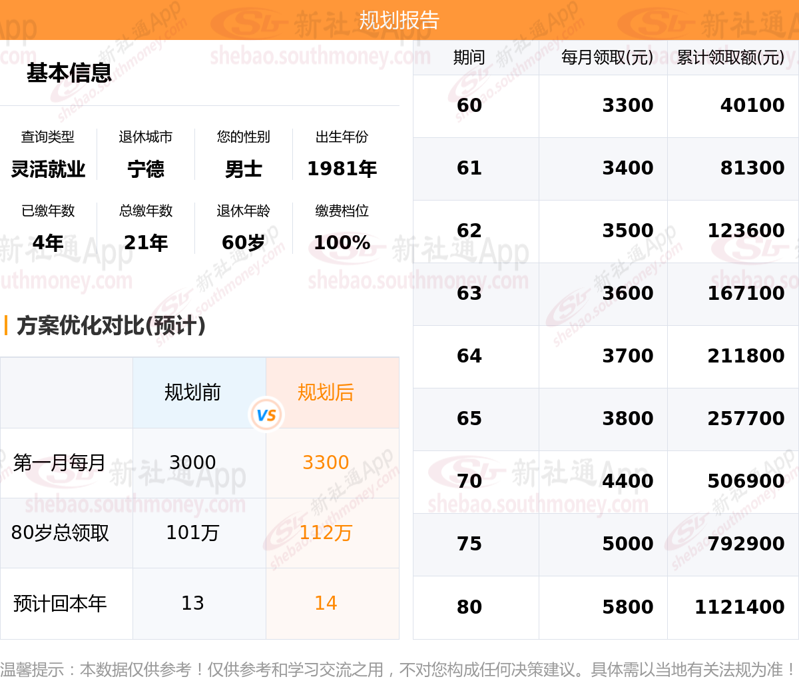799x679 pixels.
Task: Click the 查询类型 label
Action: 48,137
